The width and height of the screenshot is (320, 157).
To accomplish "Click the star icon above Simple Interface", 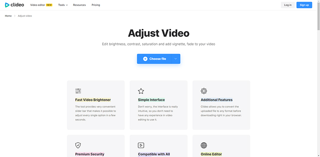I will 141,91.
